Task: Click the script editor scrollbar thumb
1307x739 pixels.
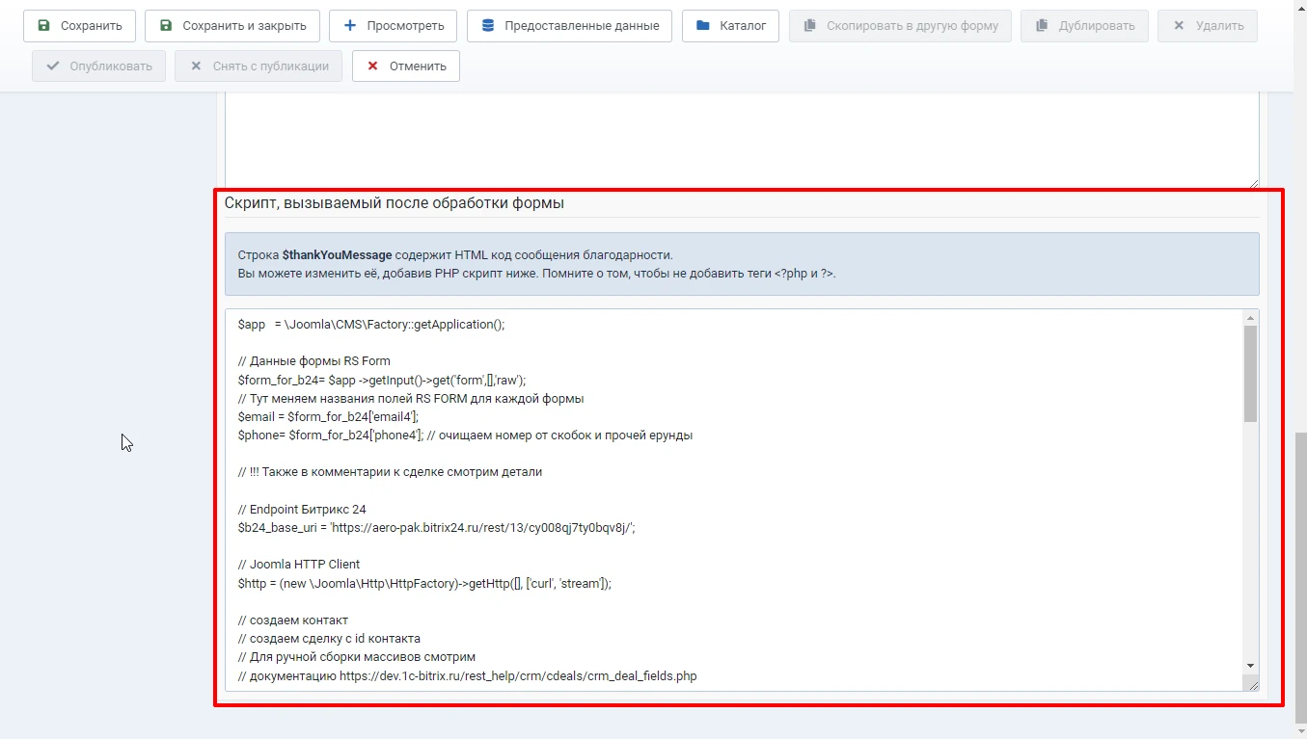Action: coord(1251,374)
